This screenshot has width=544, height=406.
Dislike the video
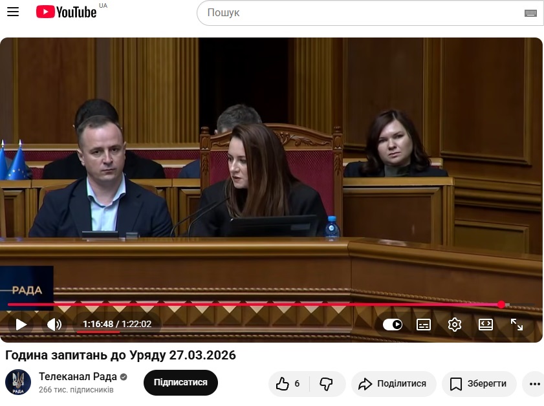tap(327, 383)
